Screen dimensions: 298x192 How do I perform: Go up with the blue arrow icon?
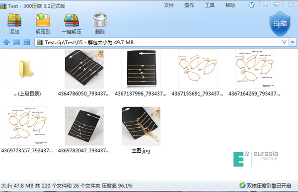point(6,42)
